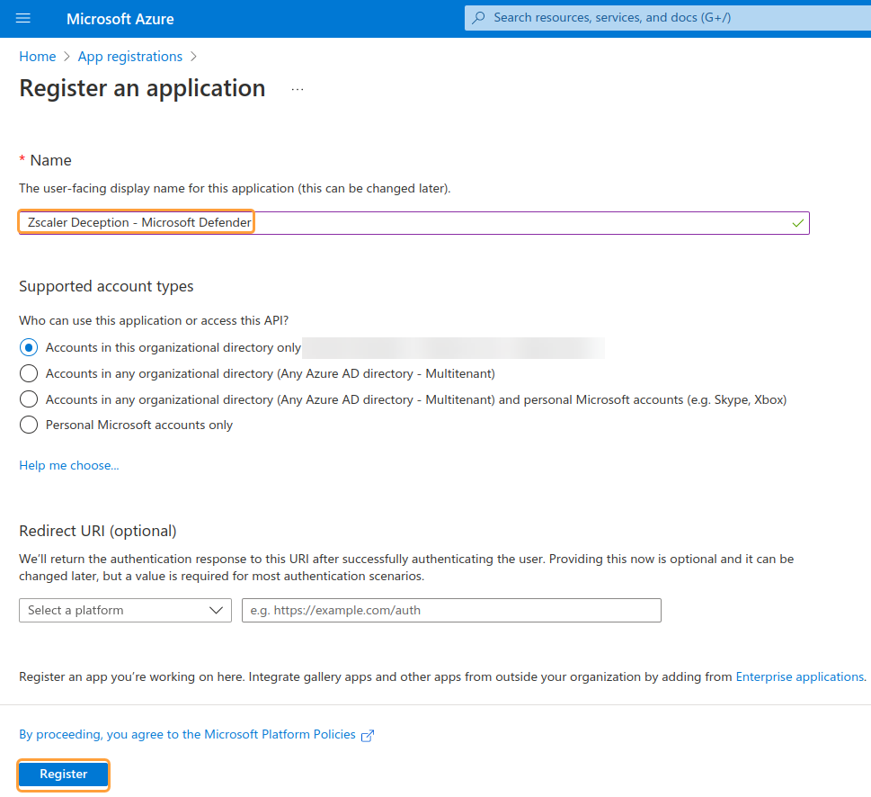Navigate to Home via breadcrumb
Screen dimensions: 871x797
point(37,56)
